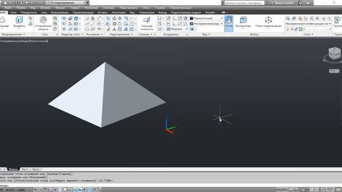Open the Сервис menu
342x192 pixels.
75,7
